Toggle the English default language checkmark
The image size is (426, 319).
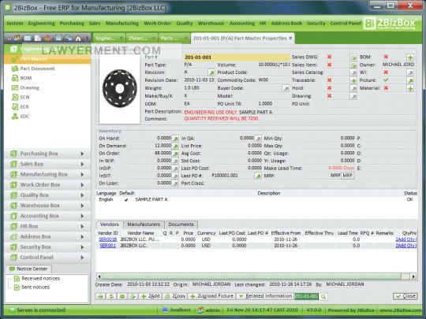point(126,200)
